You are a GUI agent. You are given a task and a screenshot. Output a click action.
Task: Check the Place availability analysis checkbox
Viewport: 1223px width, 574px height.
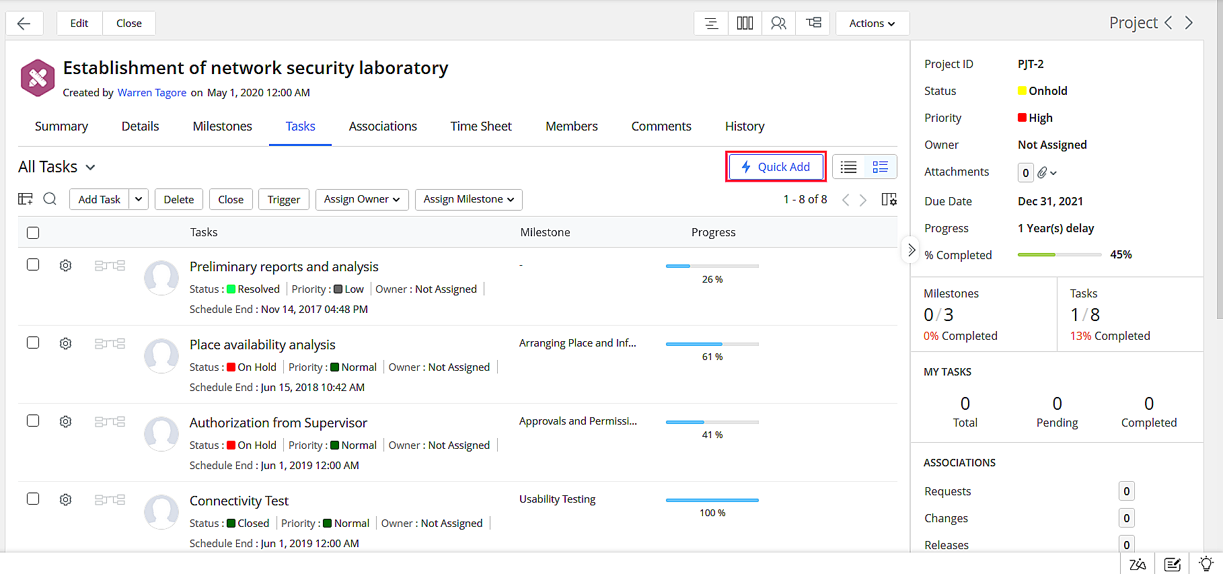point(33,343)
